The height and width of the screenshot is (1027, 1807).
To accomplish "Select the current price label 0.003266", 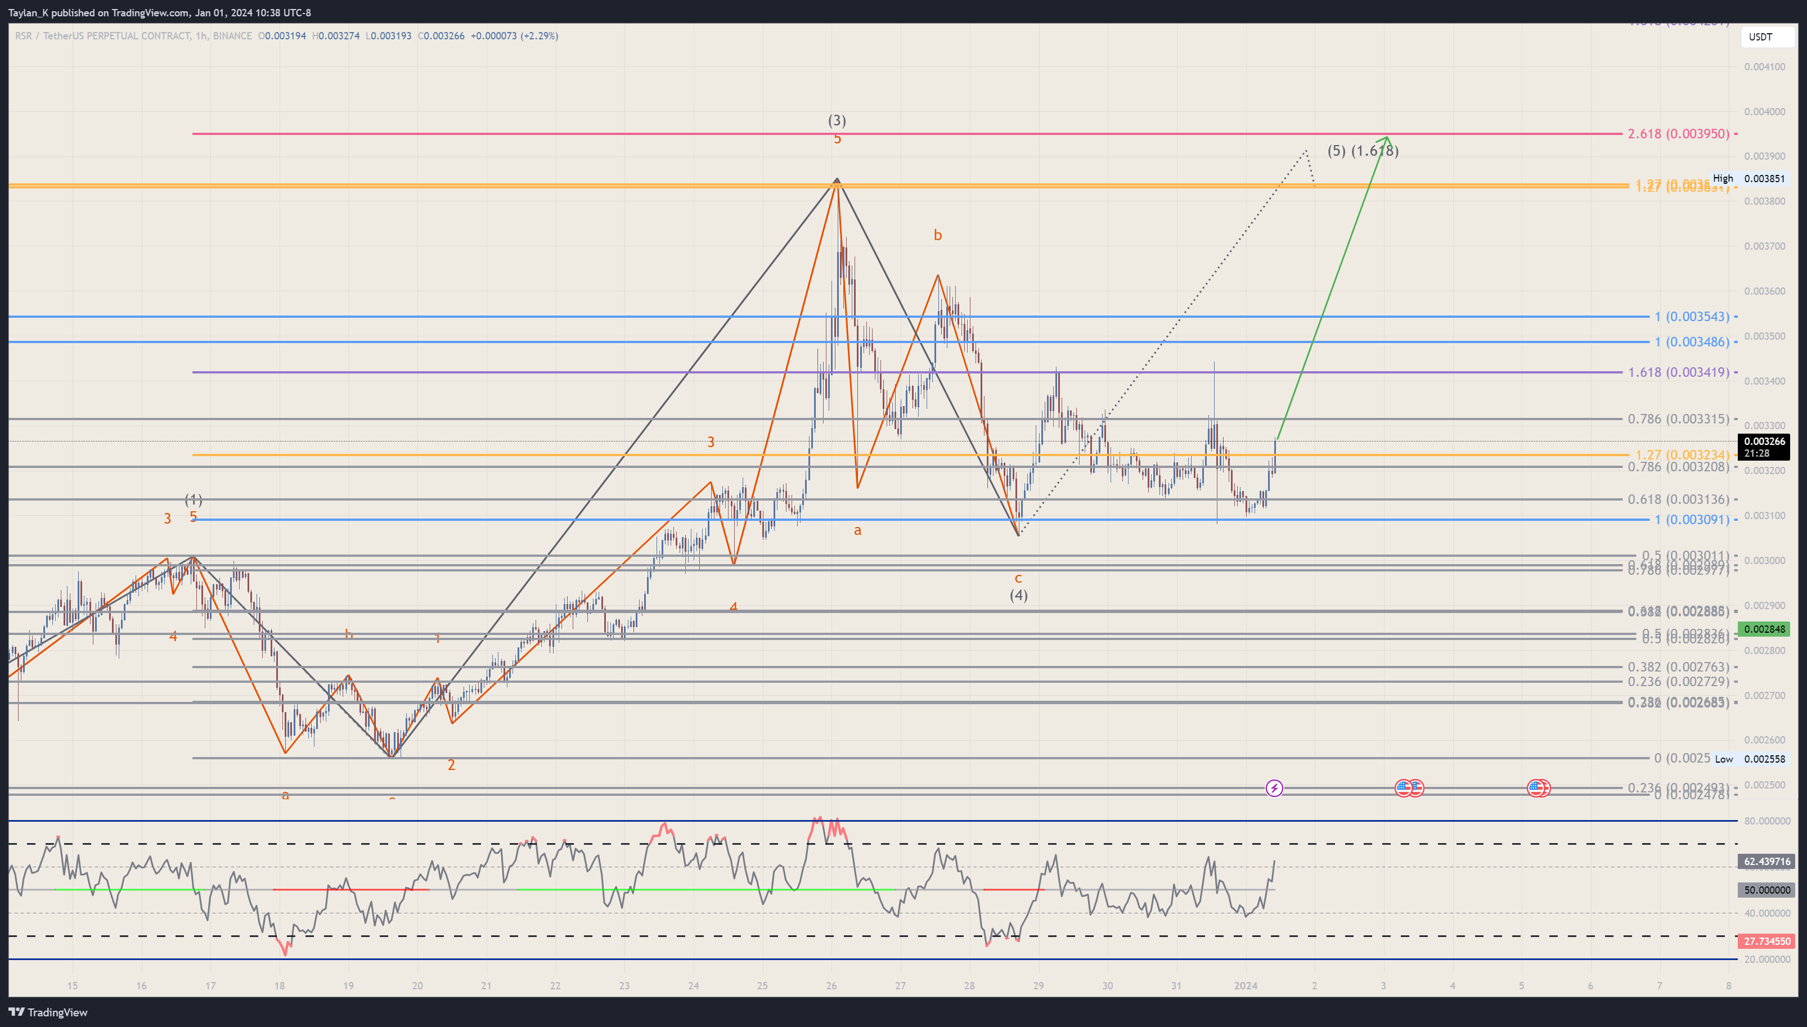I will click(x=1765, y=442).
